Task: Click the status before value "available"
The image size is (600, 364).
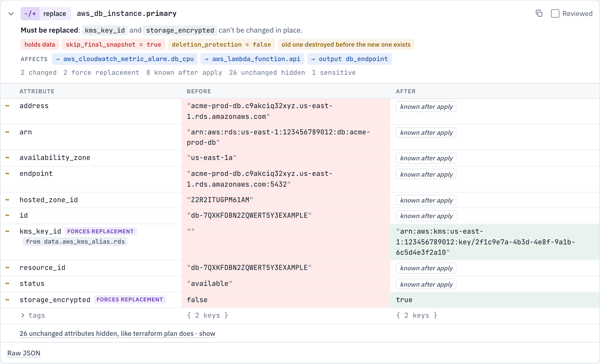Action: pyautogui.click(x=210, y=284)
